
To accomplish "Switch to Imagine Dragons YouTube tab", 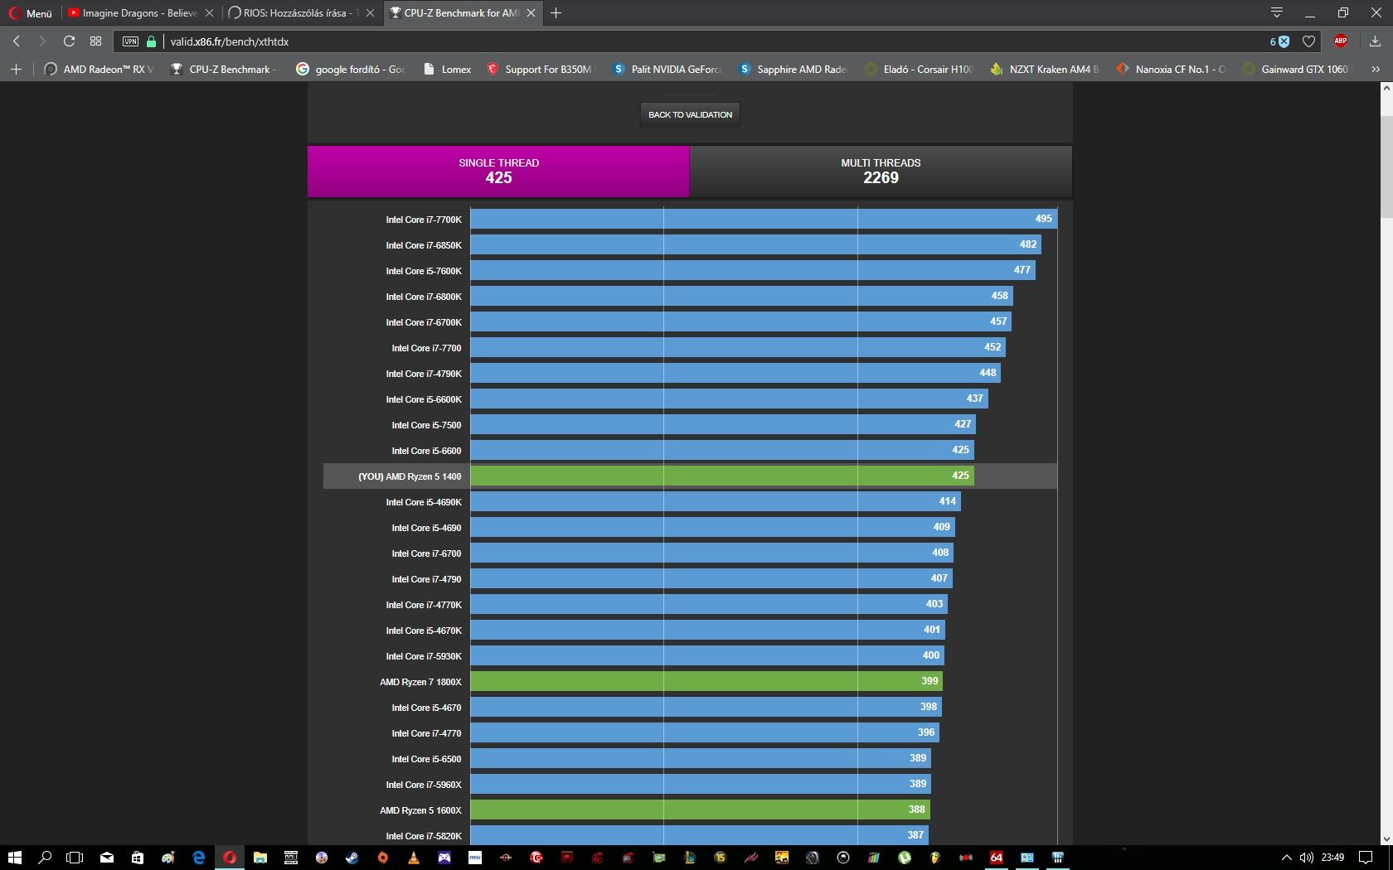I will tap(140, 13).
